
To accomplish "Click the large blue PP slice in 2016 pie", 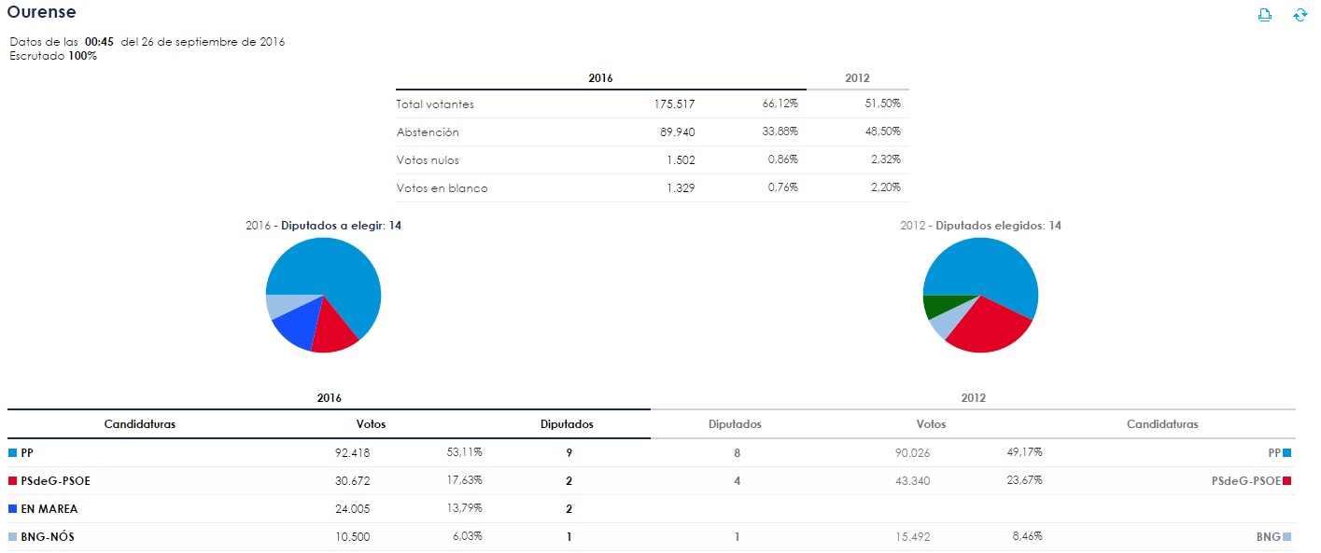I will pyautogui.click(x=345, y=275).
